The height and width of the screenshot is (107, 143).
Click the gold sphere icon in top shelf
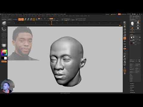[34, 19]
